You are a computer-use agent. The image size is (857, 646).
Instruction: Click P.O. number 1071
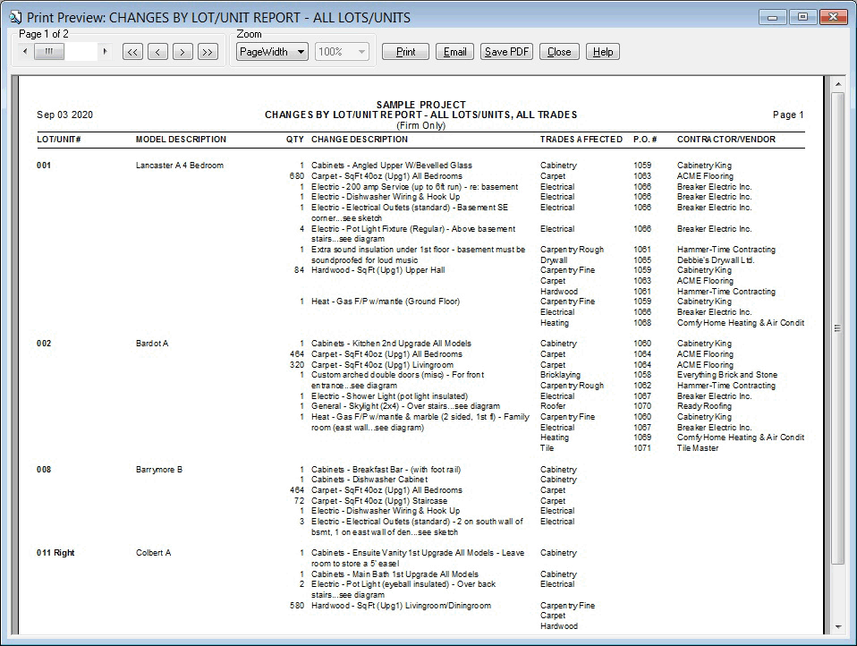pyautogui.click(x=642, y=448)
